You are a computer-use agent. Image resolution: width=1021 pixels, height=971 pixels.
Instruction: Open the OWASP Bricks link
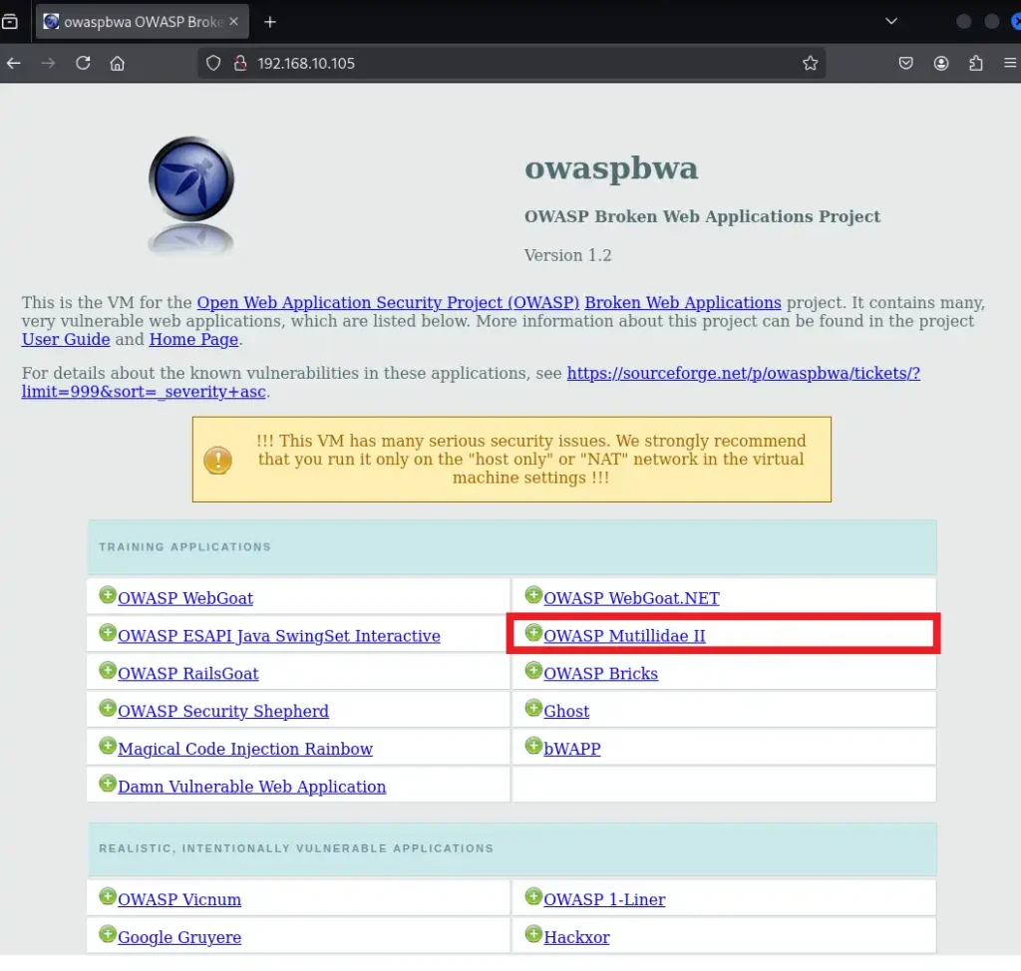(x=601, y=674)
